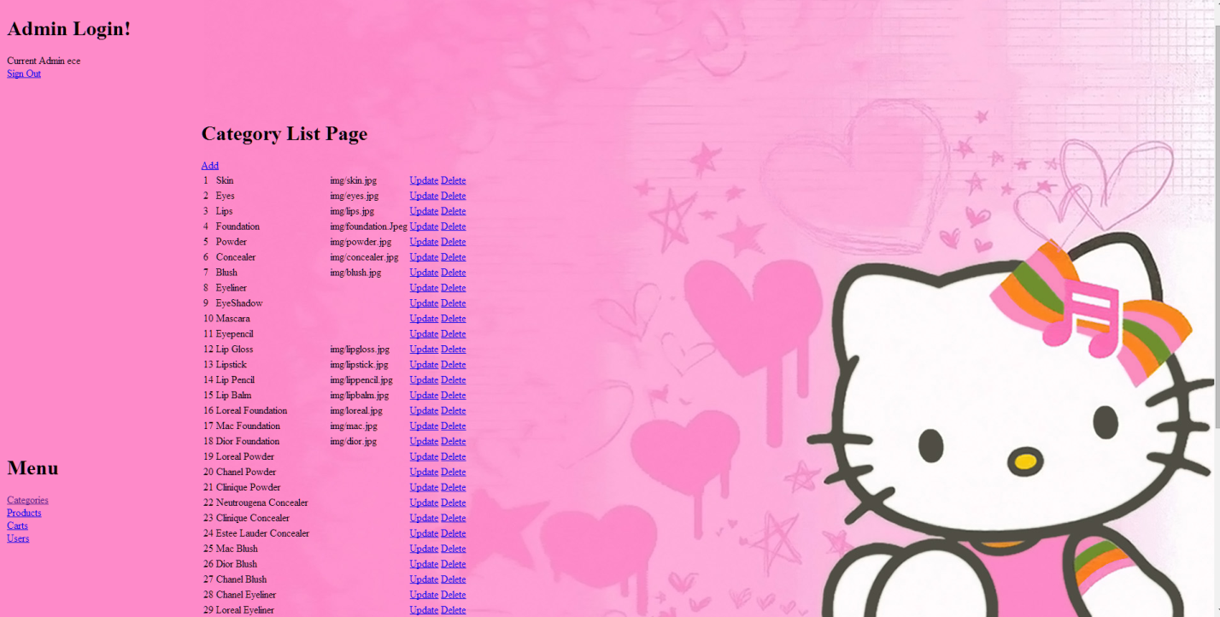The image size is (1220, 617).
Task: Update the Mascara category
Action: pos(424,319)
